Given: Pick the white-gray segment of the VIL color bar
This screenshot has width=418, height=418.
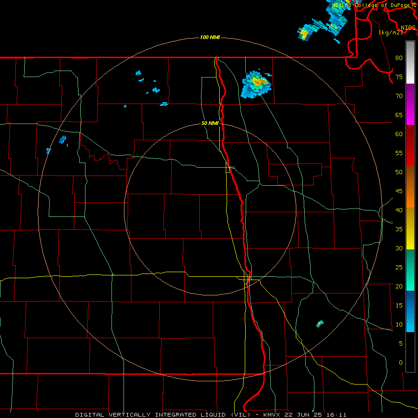Looking at the screenshot, I should tap(410, 62).
